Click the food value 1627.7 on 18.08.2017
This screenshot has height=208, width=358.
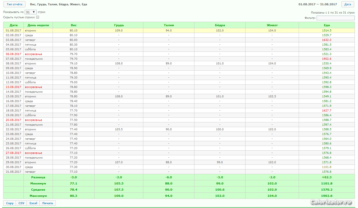click(327, 110)
